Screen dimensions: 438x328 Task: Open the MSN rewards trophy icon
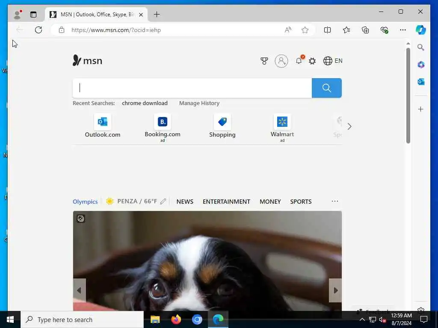264,61
